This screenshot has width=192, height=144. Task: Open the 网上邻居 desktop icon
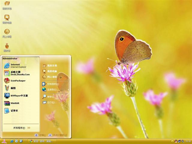click(7, 33)
